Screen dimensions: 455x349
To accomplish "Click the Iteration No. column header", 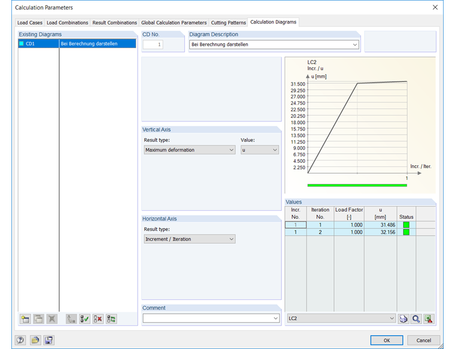I will point(320,213).
